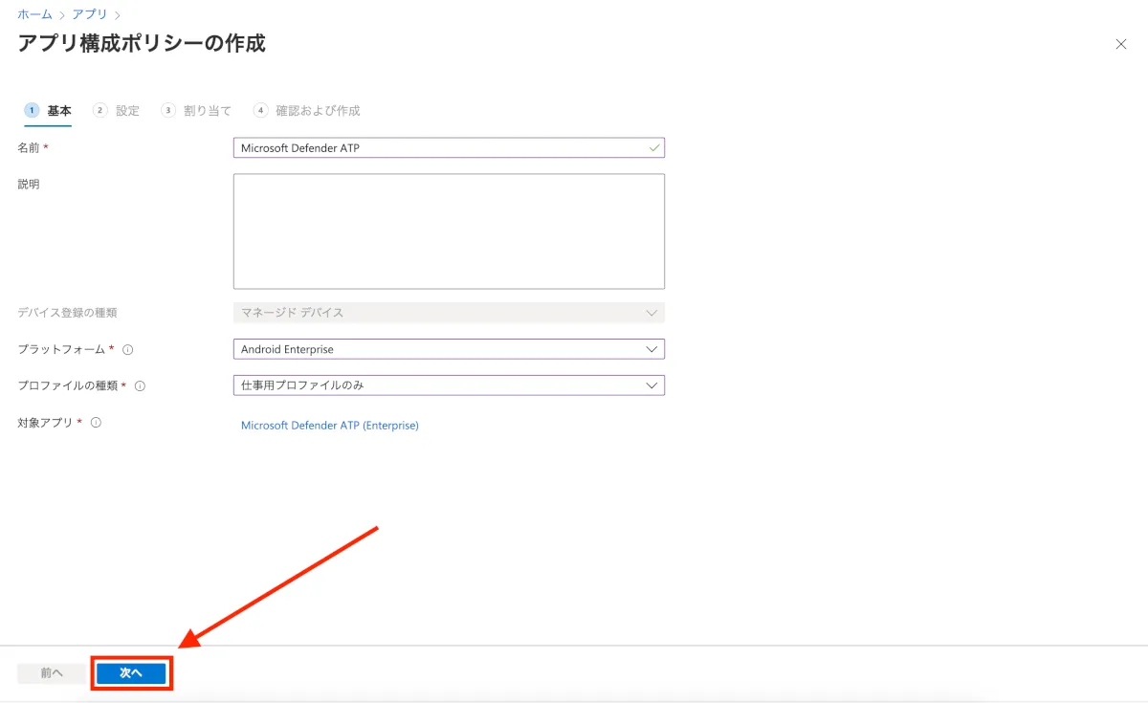Screen dimensions: 1148x703
Task: Click the 次へ button
Action: point(131,673)
